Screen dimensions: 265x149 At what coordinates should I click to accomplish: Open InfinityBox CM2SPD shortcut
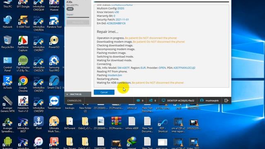pyautogui.click(x=39, y=104)
